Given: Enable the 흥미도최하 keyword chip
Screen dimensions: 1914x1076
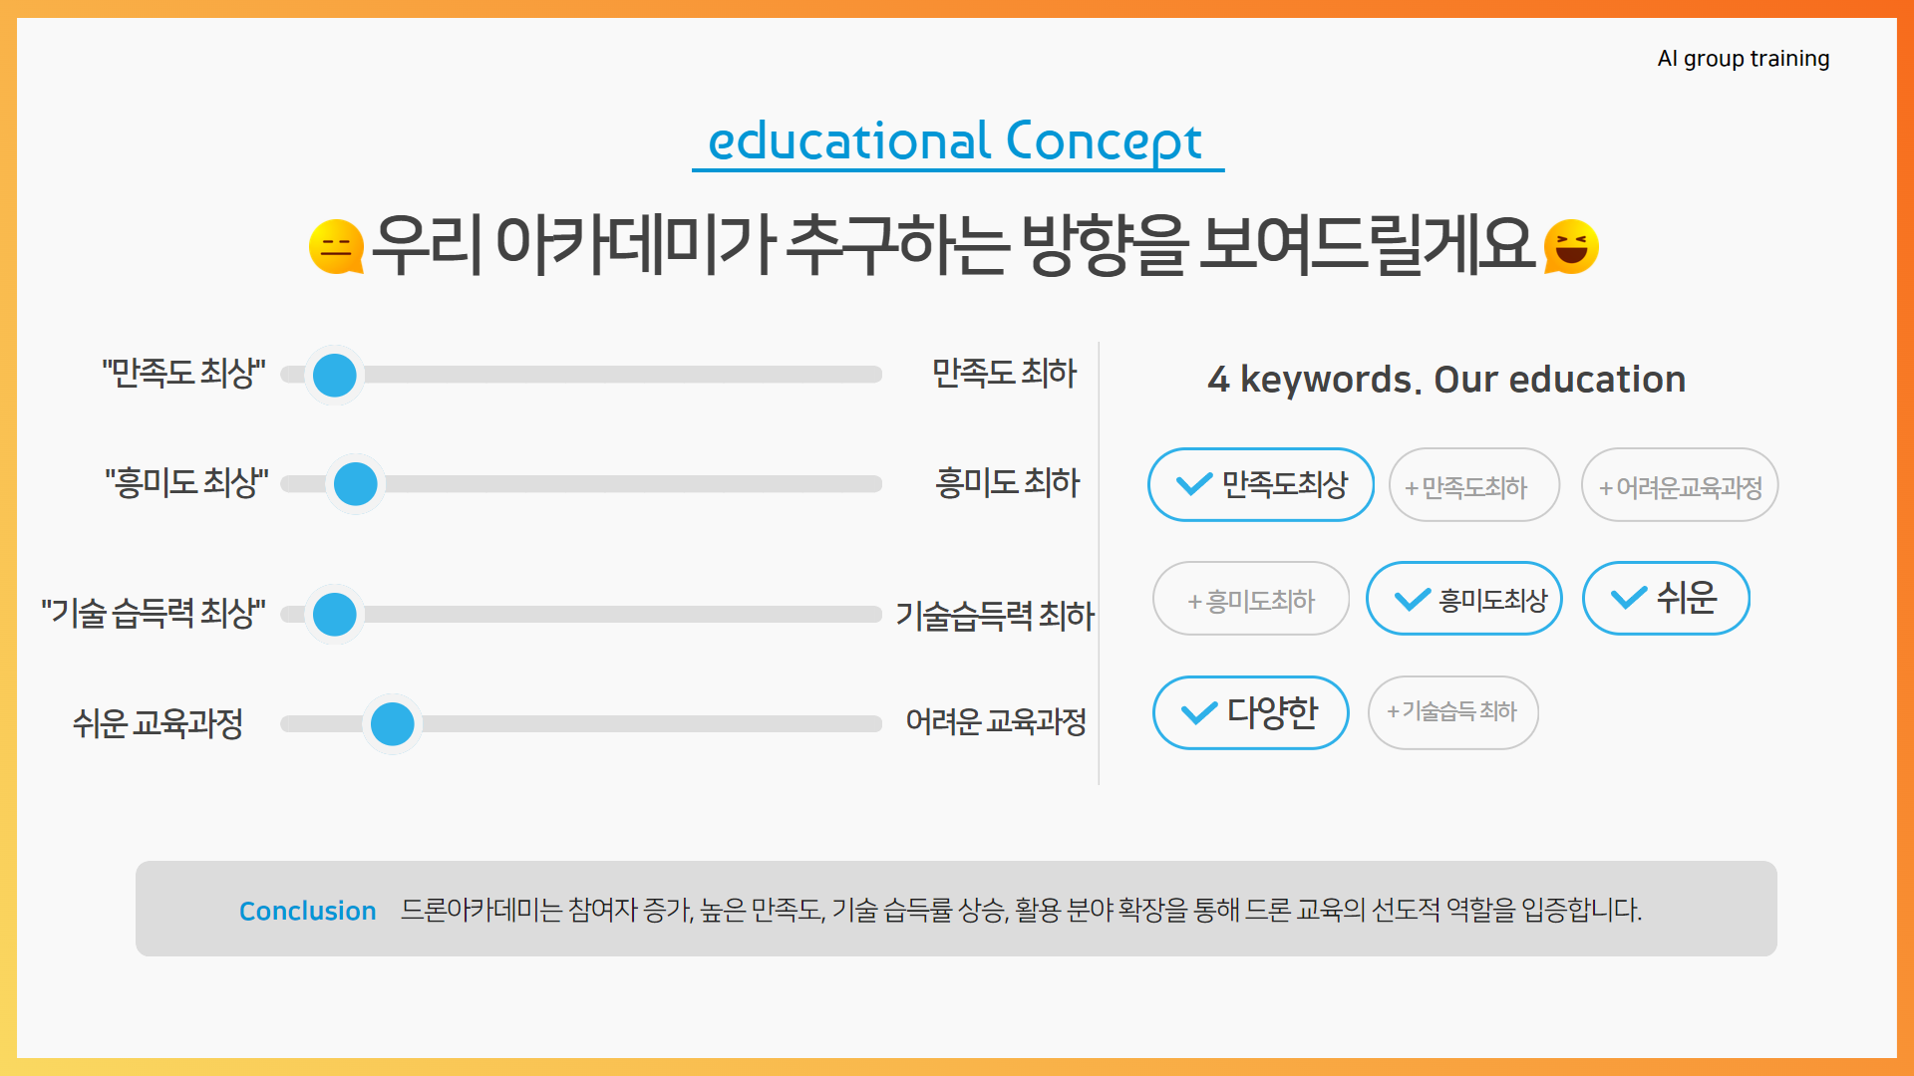Looking at the screenshot, I should click(x=1251, y=599).
